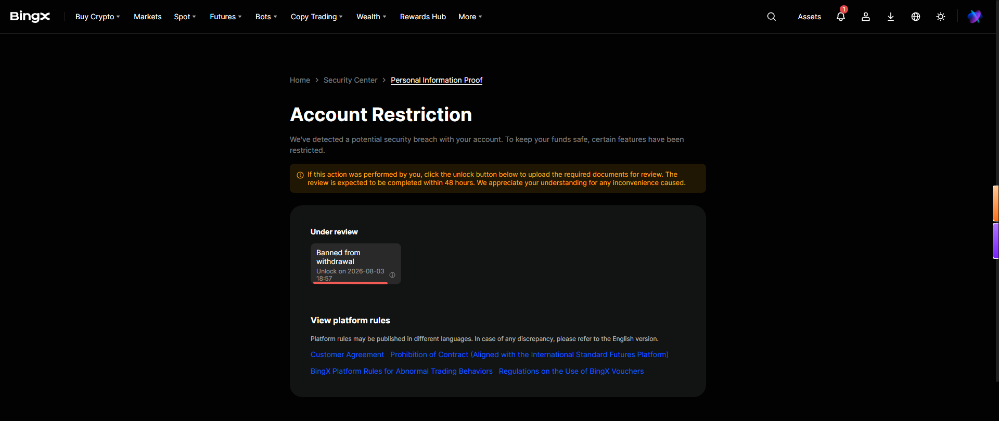Expand the More dropdown
The width and height of the screenshot is (999, 421).
[470, 17]
